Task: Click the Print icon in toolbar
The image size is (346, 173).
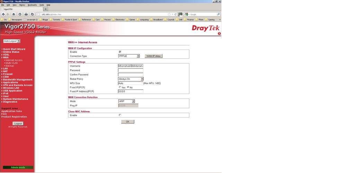Action: point(26,14)
